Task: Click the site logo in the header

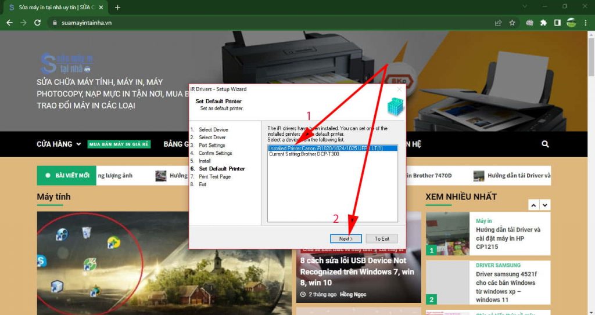Action: (x=67, y=63)
